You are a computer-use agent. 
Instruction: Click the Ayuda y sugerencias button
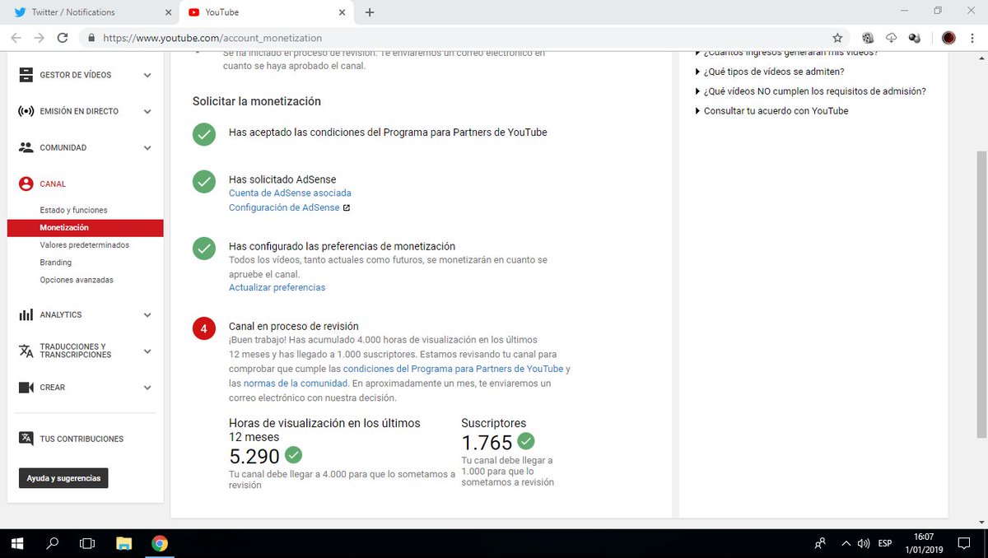(x=63, y=478)
